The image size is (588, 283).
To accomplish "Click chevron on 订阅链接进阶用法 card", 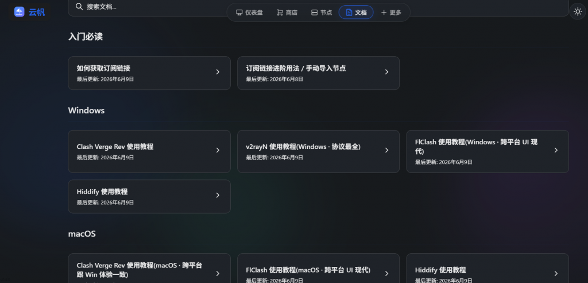I will (x=386, y=72).
